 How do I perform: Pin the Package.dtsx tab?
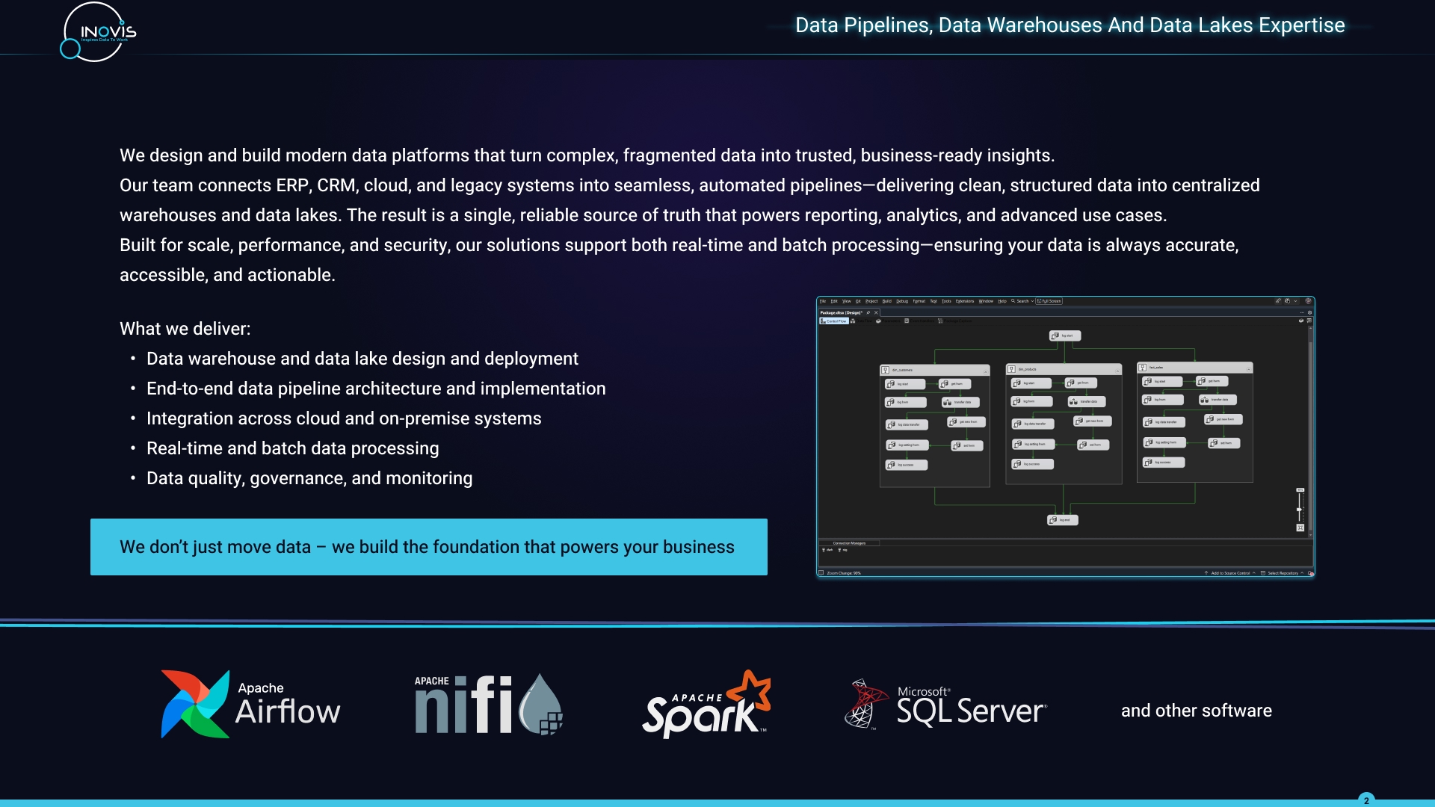(868, 312)
